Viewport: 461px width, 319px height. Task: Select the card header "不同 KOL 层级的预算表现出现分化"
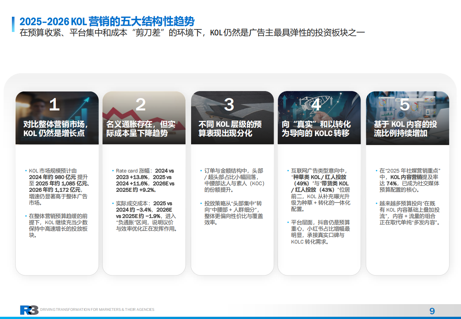(230, 129)
